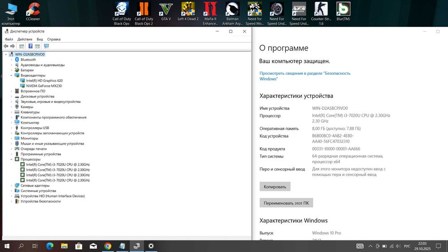Click the volume speaker icon in the tray
448x252 pixels.
pyautogui.click(x=398, y=246)
